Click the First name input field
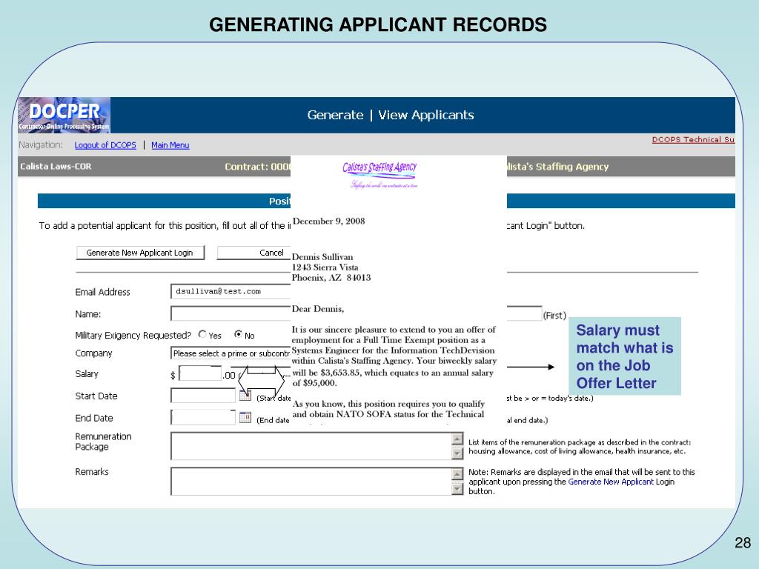 point(524,313)
